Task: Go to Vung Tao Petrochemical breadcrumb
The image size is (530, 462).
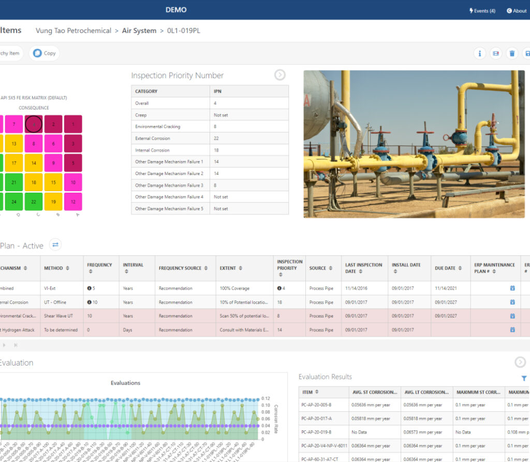Action: (x=73, y=31)
